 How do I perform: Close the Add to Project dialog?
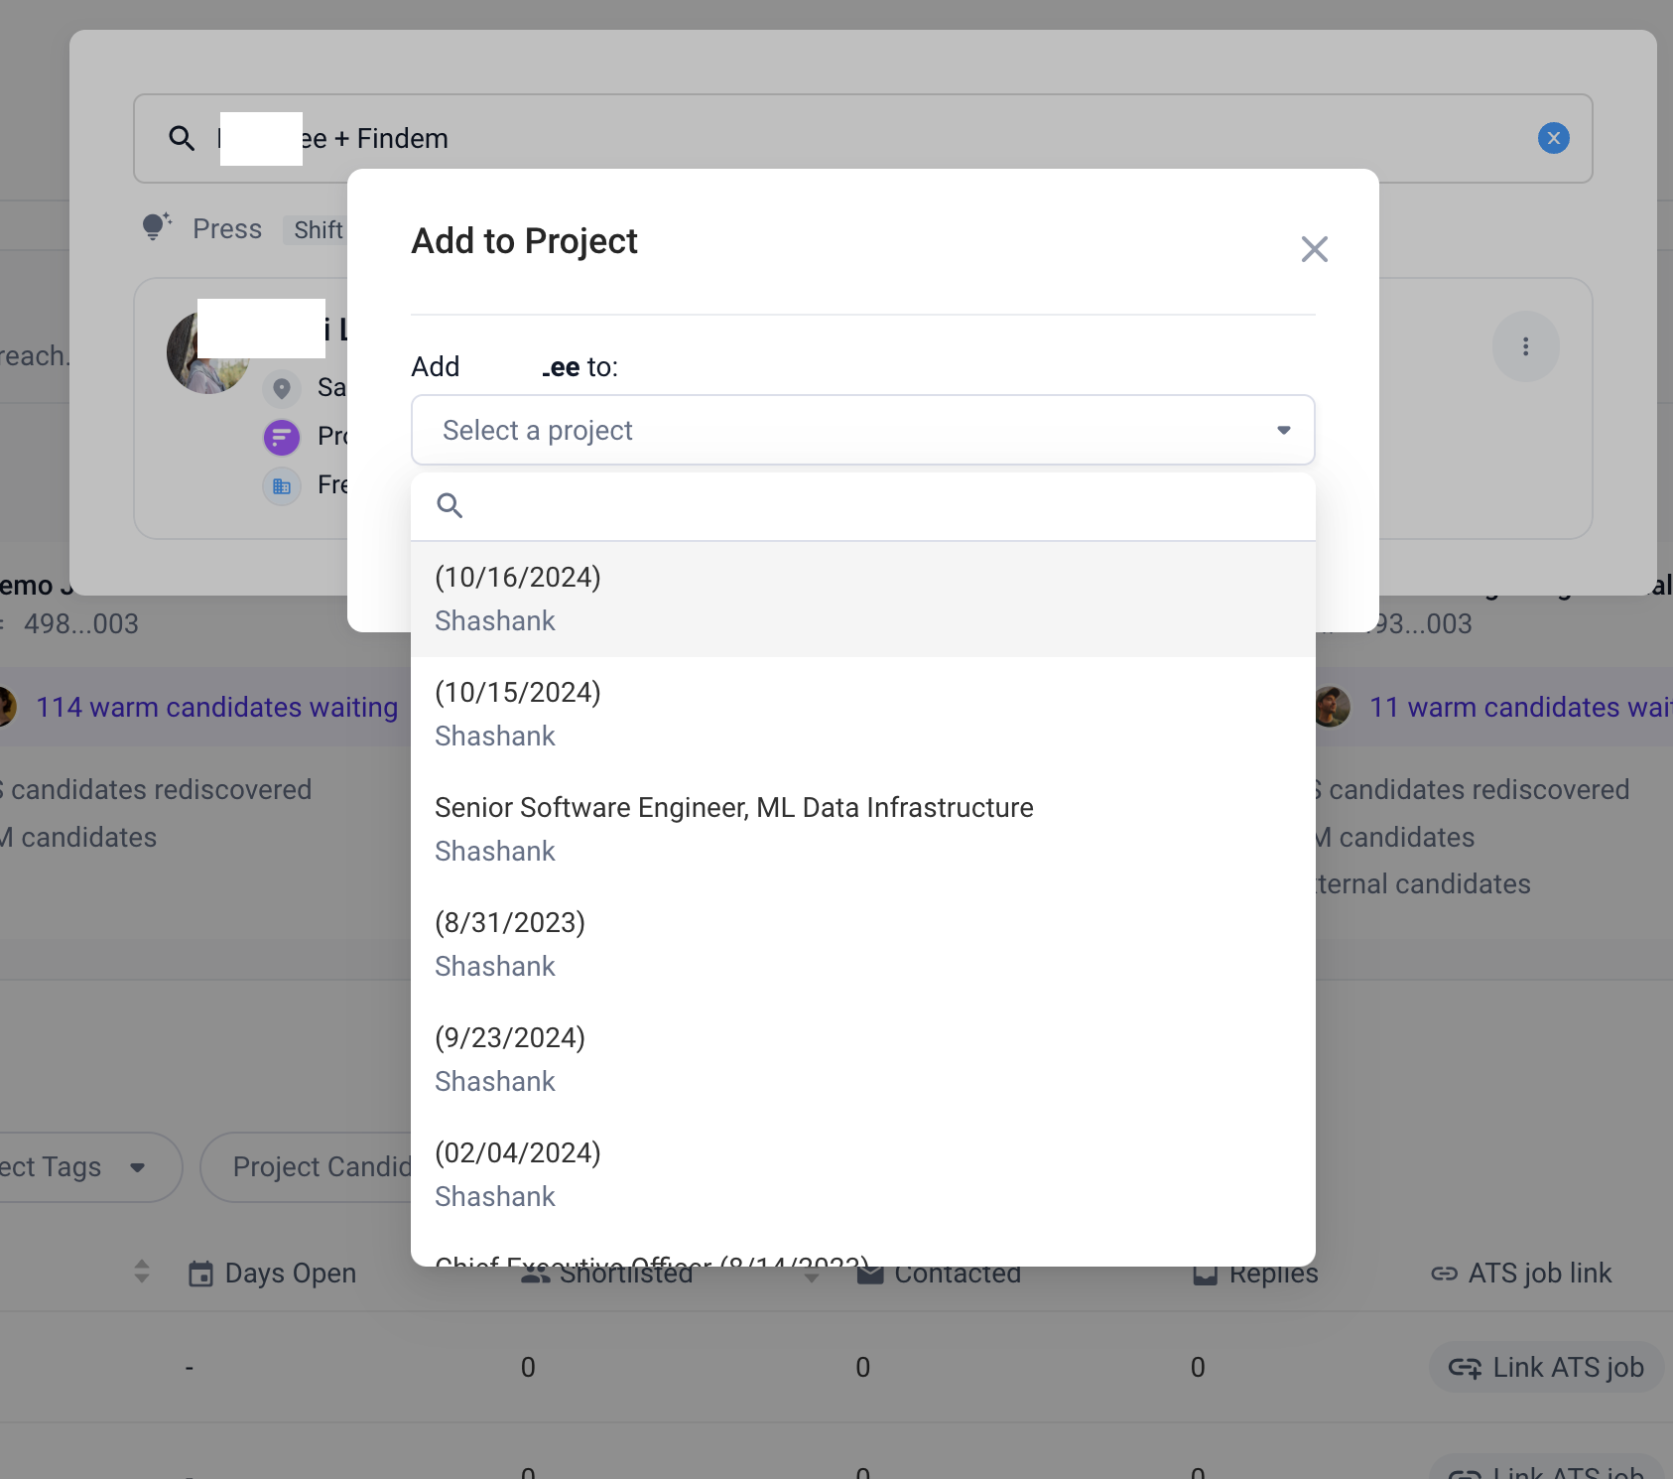pos(1314,249)
